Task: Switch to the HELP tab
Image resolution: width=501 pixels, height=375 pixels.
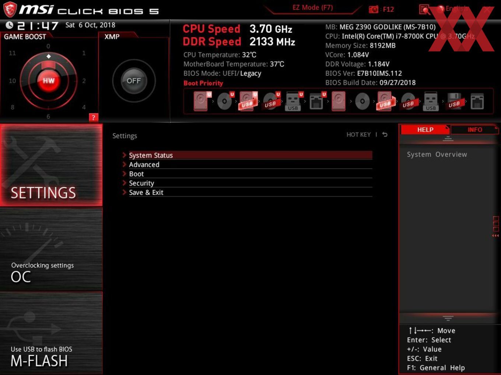Action: pyautogui.click(x=425, y=129)
